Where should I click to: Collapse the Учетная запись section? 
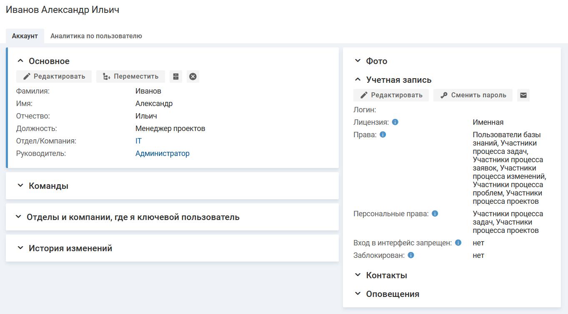click(398, 80)
